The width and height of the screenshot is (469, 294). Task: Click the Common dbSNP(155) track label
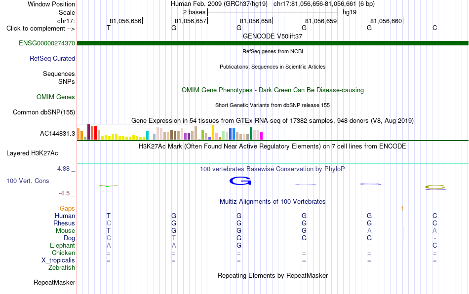(43, 112)
